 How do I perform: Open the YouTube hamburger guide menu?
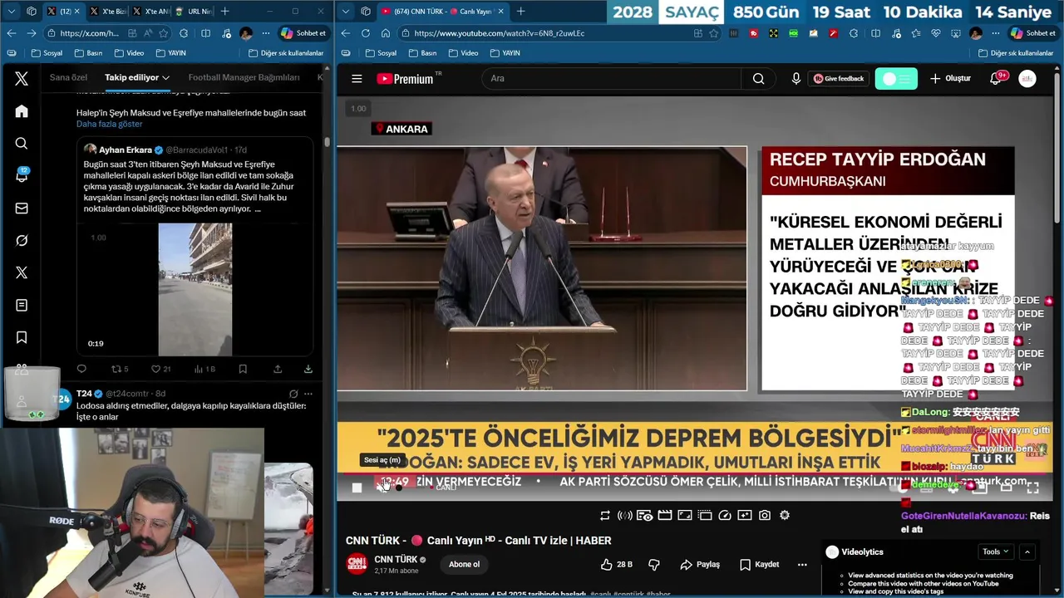point(357,79)
